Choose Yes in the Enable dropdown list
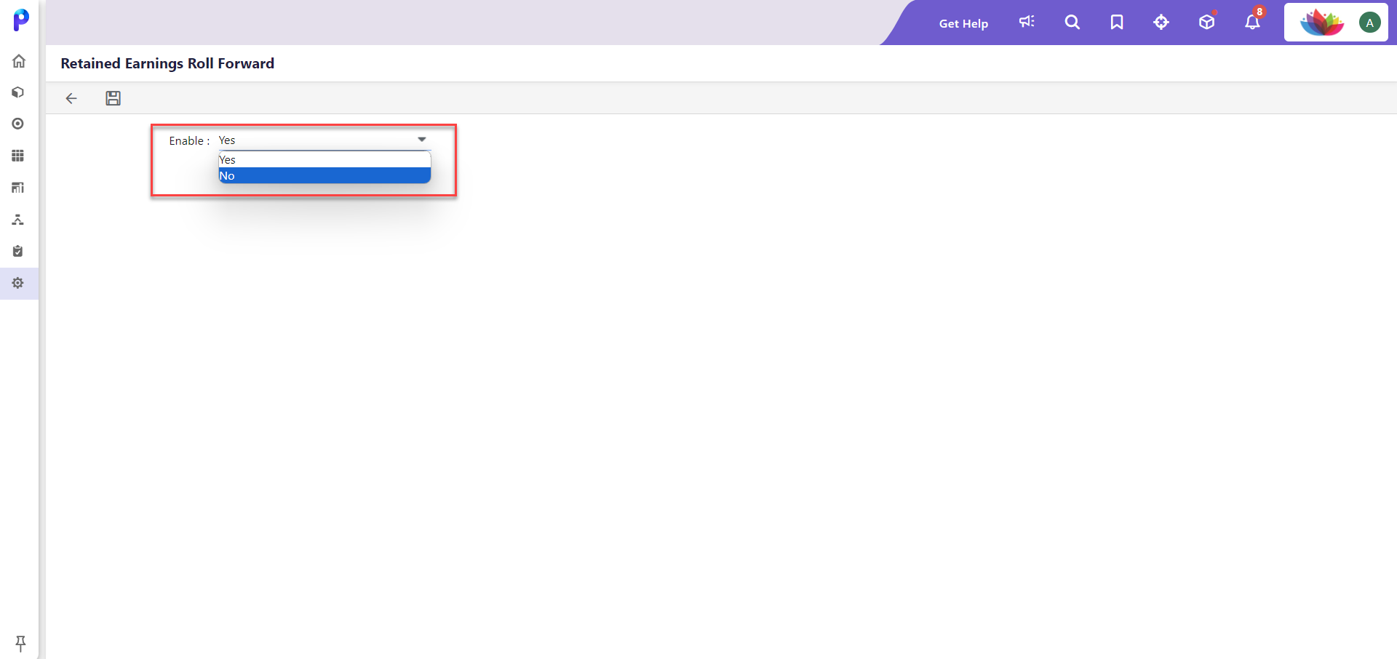 pyautogui.click(x=325, y=160)
